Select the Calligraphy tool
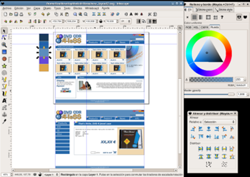 4,94
